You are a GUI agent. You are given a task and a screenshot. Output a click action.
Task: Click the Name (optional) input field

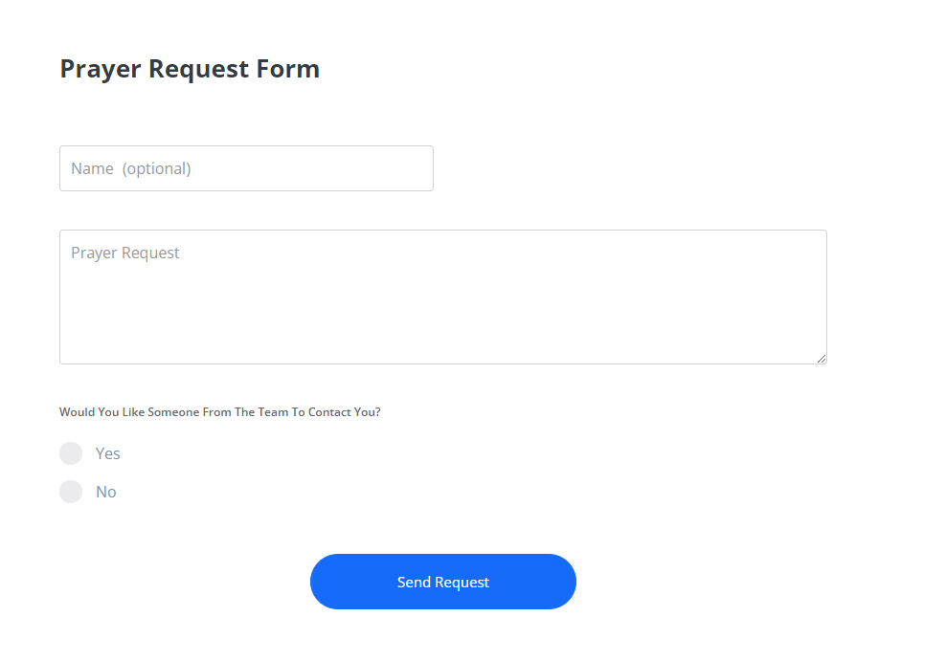click(246, 167)
